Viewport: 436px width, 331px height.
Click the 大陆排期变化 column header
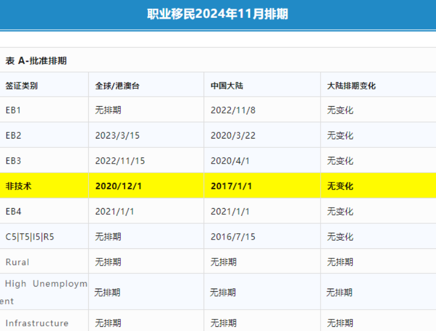click(x=351, y=86)
